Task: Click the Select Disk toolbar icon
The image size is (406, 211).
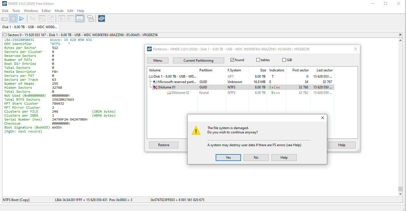Action: (x=5, y=19)
